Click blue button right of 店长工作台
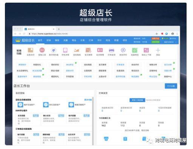The height and width of the screenshot is (149, 193). 171,86
